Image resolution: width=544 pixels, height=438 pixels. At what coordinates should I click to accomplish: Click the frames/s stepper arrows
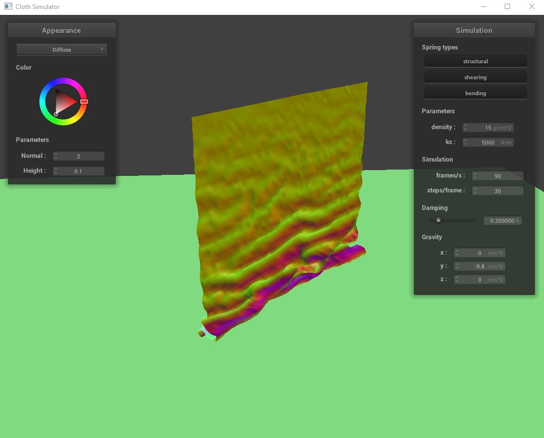point(475,175)
